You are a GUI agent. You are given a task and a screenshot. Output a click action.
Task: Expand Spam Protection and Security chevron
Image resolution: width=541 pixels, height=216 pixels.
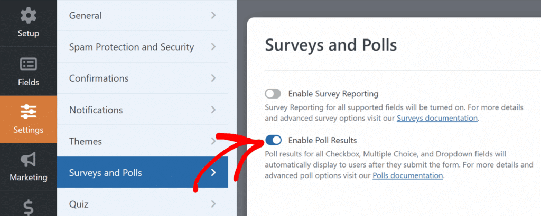pyautogui.click(x=213, y=47)
